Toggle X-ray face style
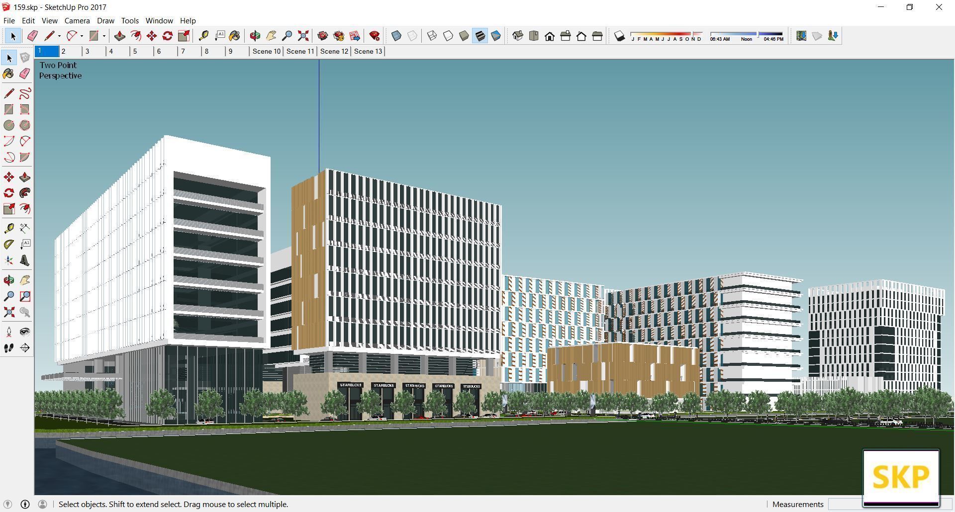Image resolution: width=955 pixels, height=512 pixels. click(396, 36)
